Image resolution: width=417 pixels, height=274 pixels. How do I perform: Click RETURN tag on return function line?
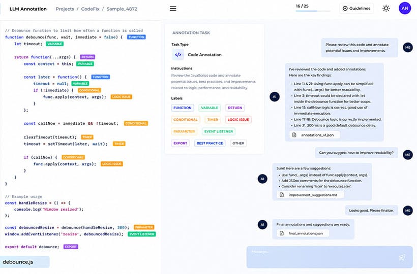87,57
